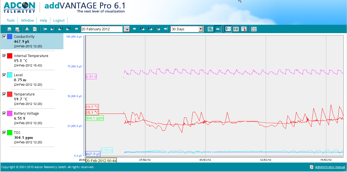Go forward 30 days

[x=158, y=29]
